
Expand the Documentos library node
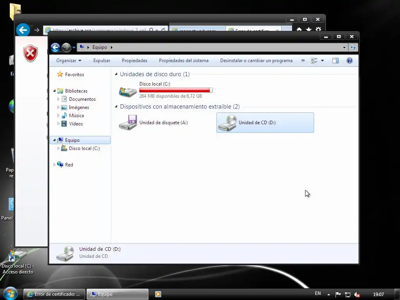58,99
